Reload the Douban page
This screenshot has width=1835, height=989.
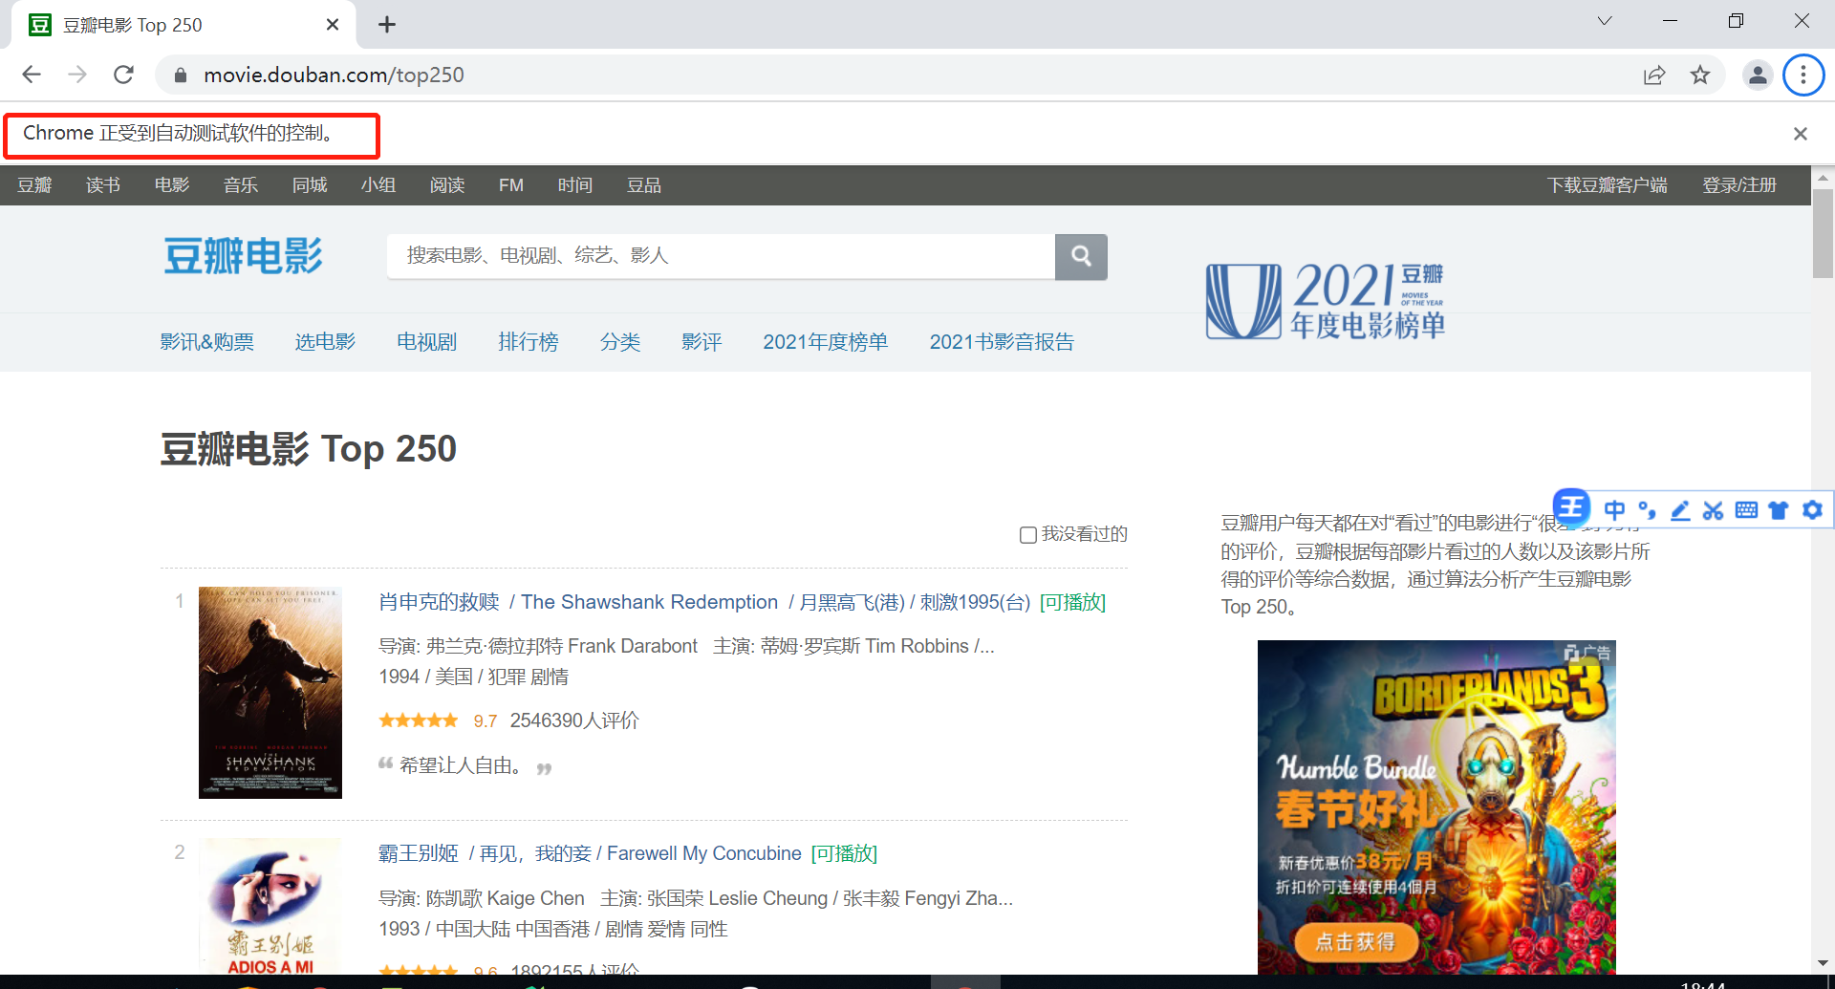coord(123,75)
